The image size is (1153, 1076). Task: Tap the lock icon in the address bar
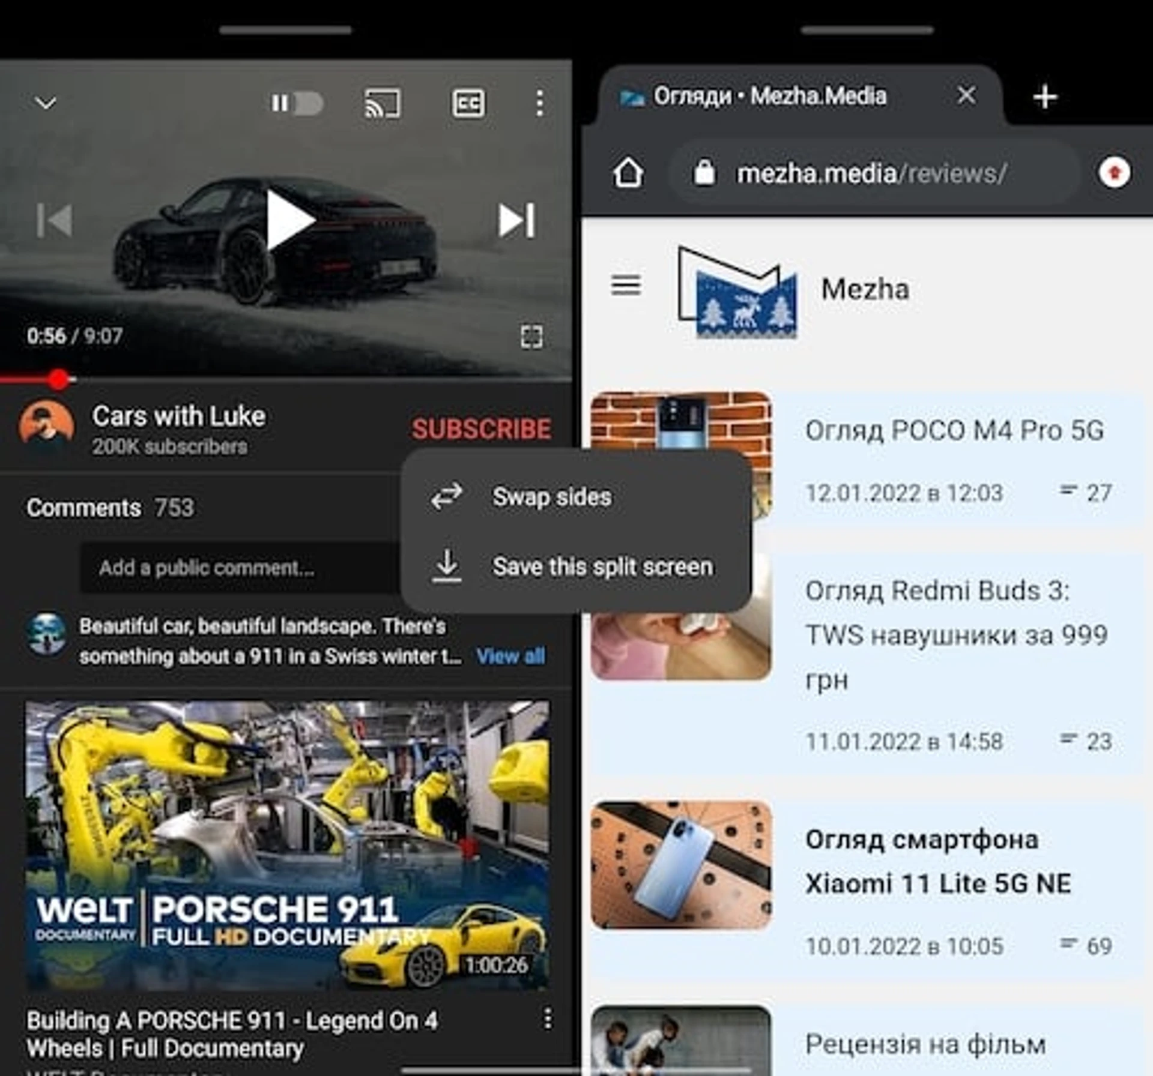coord(704,173)
